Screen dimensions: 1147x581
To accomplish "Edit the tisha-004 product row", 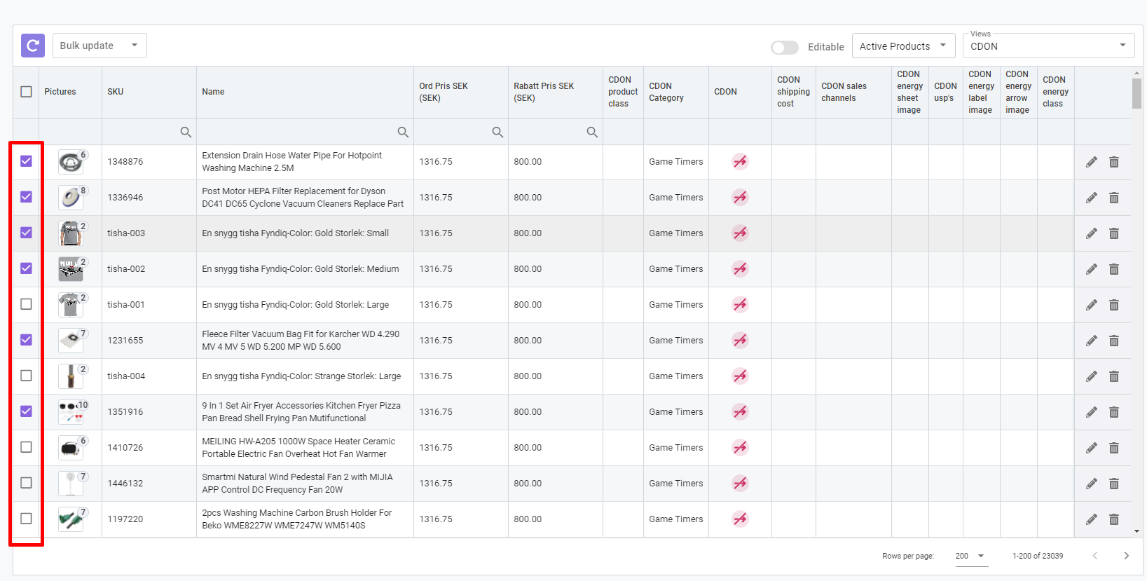I will pyautogui.click(x=1092, y=376).
